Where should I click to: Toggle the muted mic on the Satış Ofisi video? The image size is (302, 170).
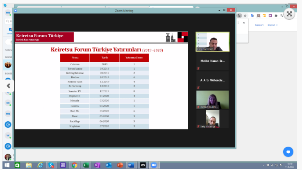pyautogui.click(x=198, y=127)
